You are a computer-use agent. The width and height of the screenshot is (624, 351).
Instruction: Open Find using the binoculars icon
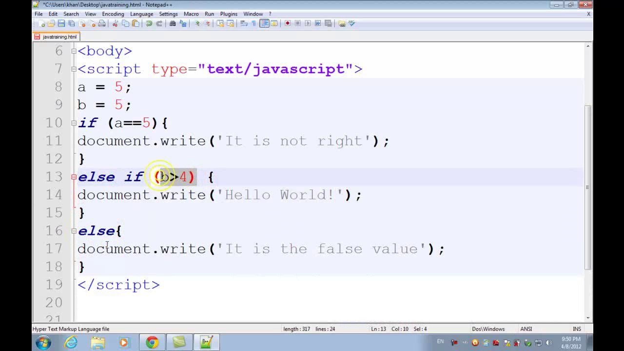click(x=172, y=23)
